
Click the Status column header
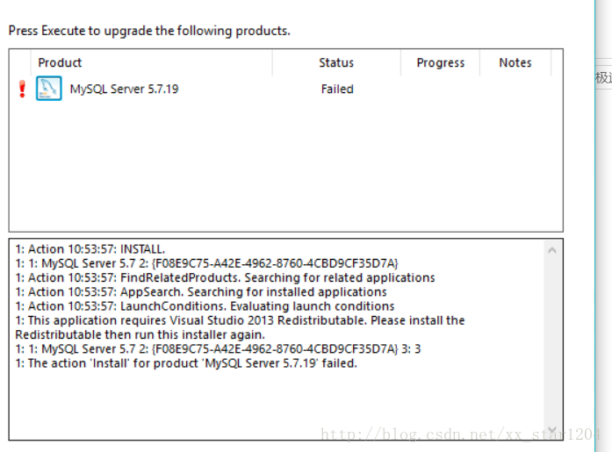tap(336, 62)
